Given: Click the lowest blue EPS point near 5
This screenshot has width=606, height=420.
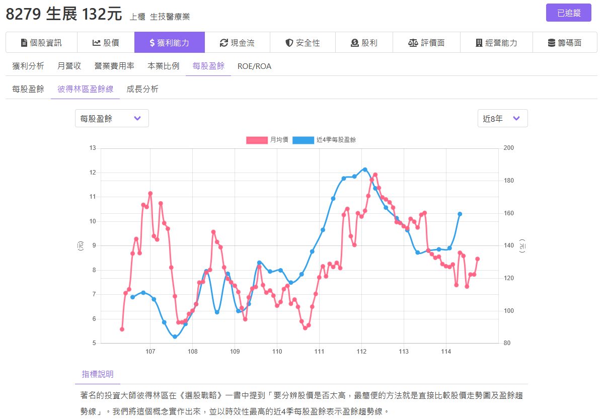Looking at the screenshot, I should pos(175,337).
